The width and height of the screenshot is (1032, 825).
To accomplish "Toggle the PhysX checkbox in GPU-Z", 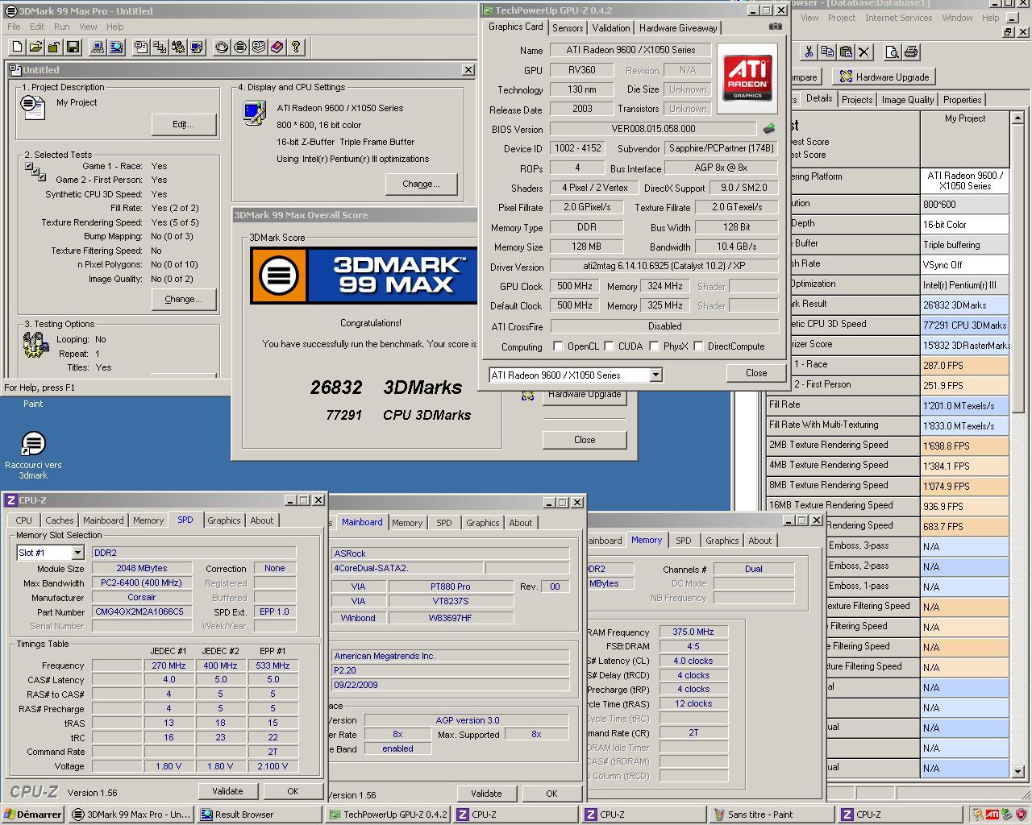I will click(654, 346).
